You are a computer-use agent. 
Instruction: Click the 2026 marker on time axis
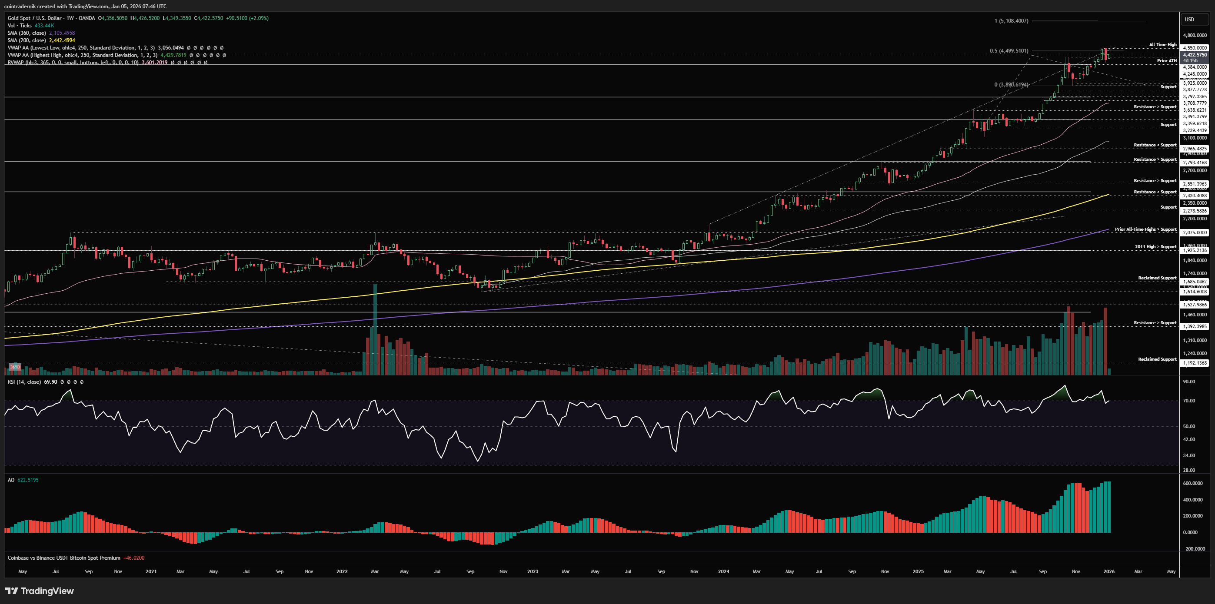pos(1108,571)
